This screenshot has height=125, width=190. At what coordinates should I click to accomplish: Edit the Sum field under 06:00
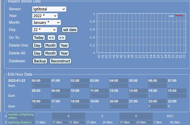point(158,85)
